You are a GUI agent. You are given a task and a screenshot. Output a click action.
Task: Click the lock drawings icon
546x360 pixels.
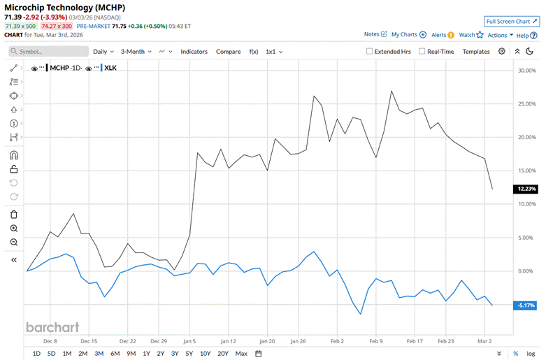(13, 168)
